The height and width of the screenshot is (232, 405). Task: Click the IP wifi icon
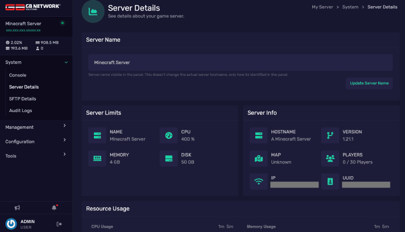tap(258, 181)
